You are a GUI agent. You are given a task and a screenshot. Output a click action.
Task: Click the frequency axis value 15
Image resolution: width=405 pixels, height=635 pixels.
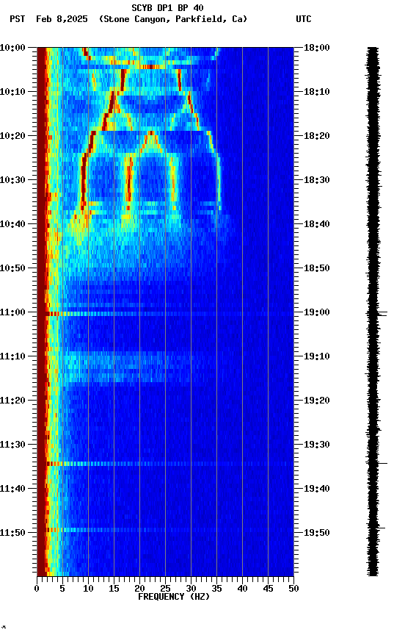(x=114, y=589)
